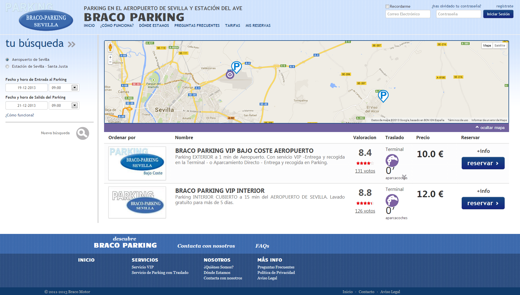Click the parking marker near the airport
520x295 pixels.
click(x=236, y=67)
